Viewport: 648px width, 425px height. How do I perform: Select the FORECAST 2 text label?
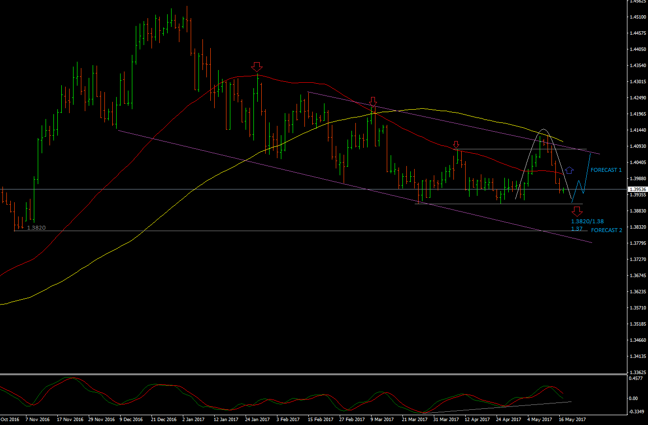(606, 230)
